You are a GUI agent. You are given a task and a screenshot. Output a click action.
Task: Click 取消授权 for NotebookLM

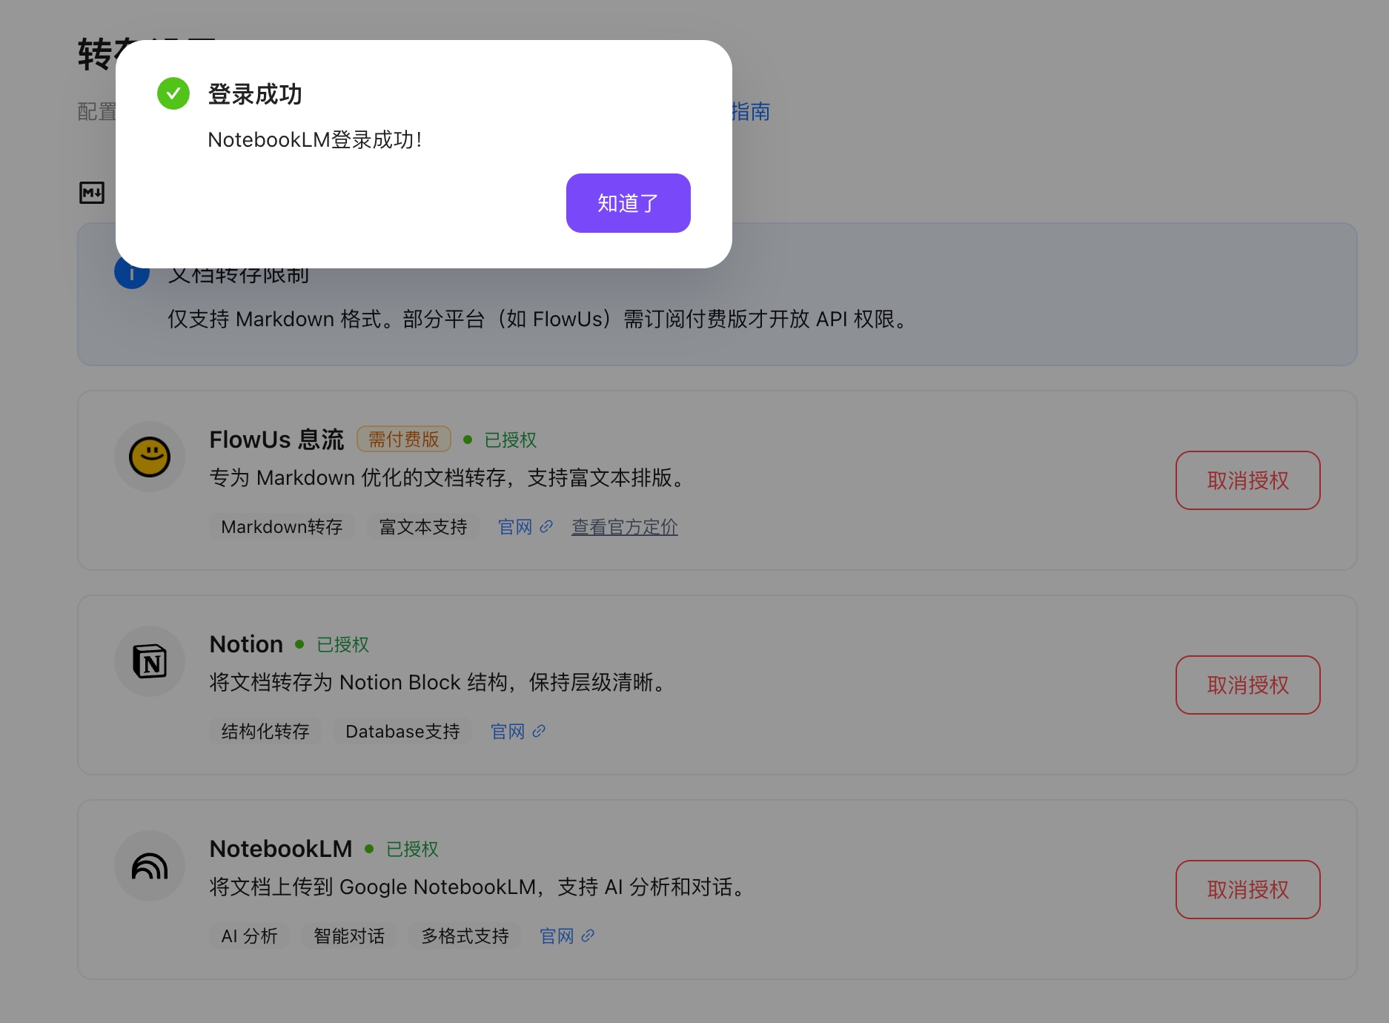(1247, 890)
